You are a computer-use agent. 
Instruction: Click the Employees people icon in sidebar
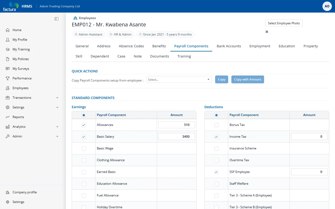[x=8, y=88]
